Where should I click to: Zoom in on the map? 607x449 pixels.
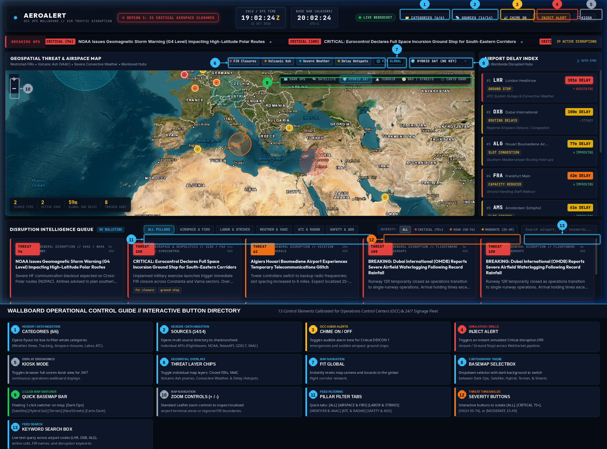tap(14, 79)
